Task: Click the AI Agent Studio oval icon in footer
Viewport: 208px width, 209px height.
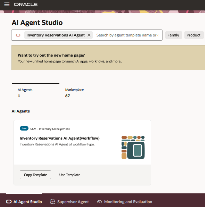Action: [x=9, y=202]
